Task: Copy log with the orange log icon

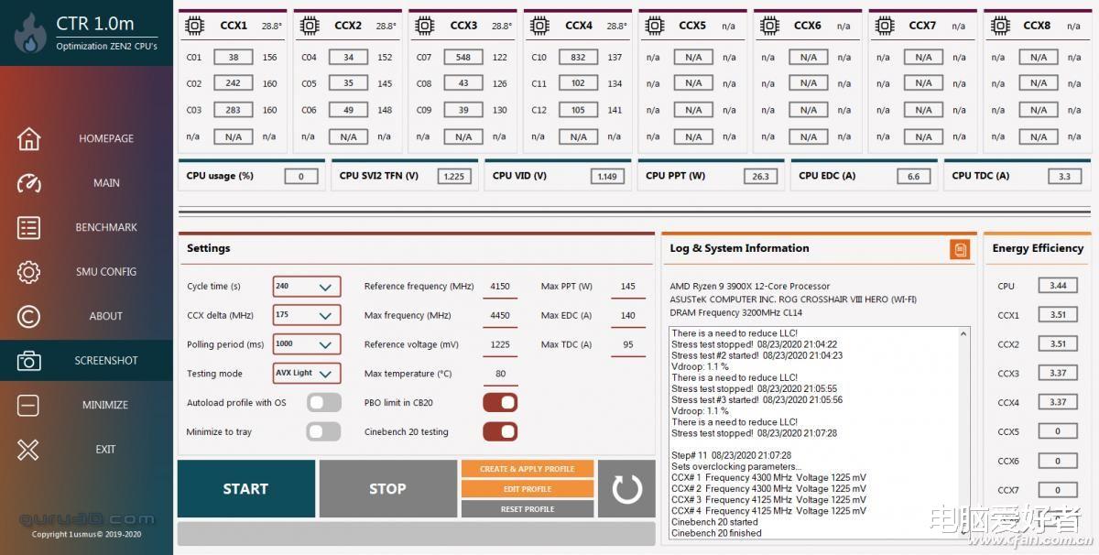Action: click(959, 249)
